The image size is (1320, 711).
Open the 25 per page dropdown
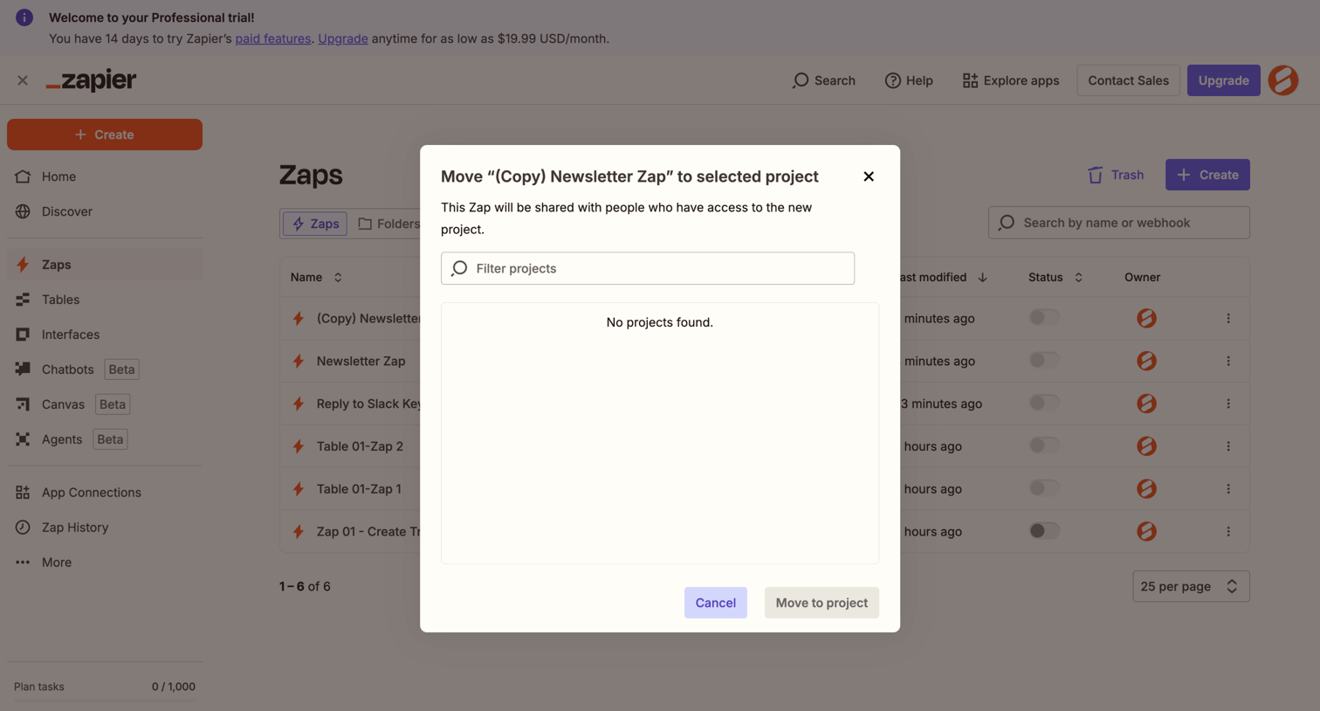tap(1191, 586)
